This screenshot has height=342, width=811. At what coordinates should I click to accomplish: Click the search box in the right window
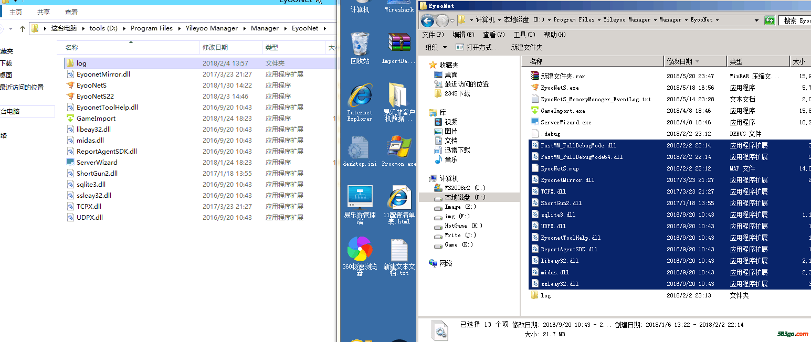click(x=795, y=20)
